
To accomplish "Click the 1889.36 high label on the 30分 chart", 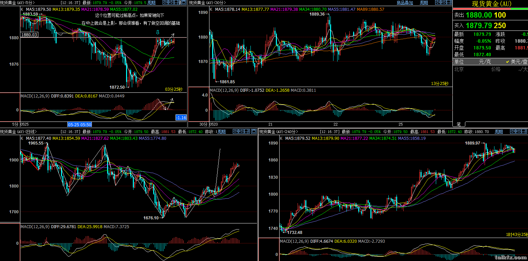I will tap(317, 14).
